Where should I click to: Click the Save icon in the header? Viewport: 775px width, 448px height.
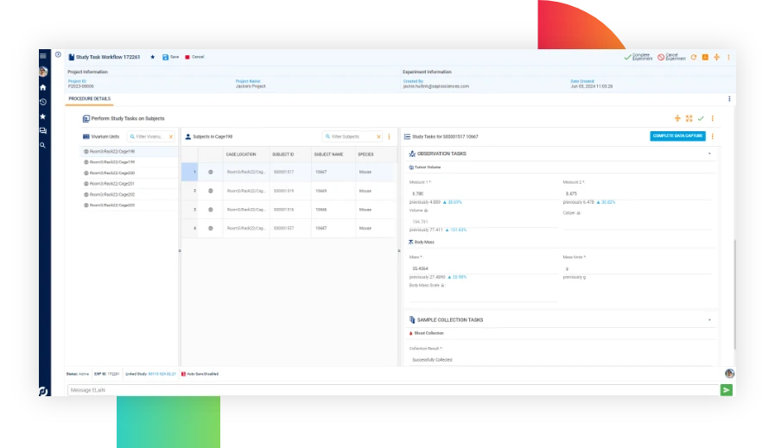[x=167, y=57]
